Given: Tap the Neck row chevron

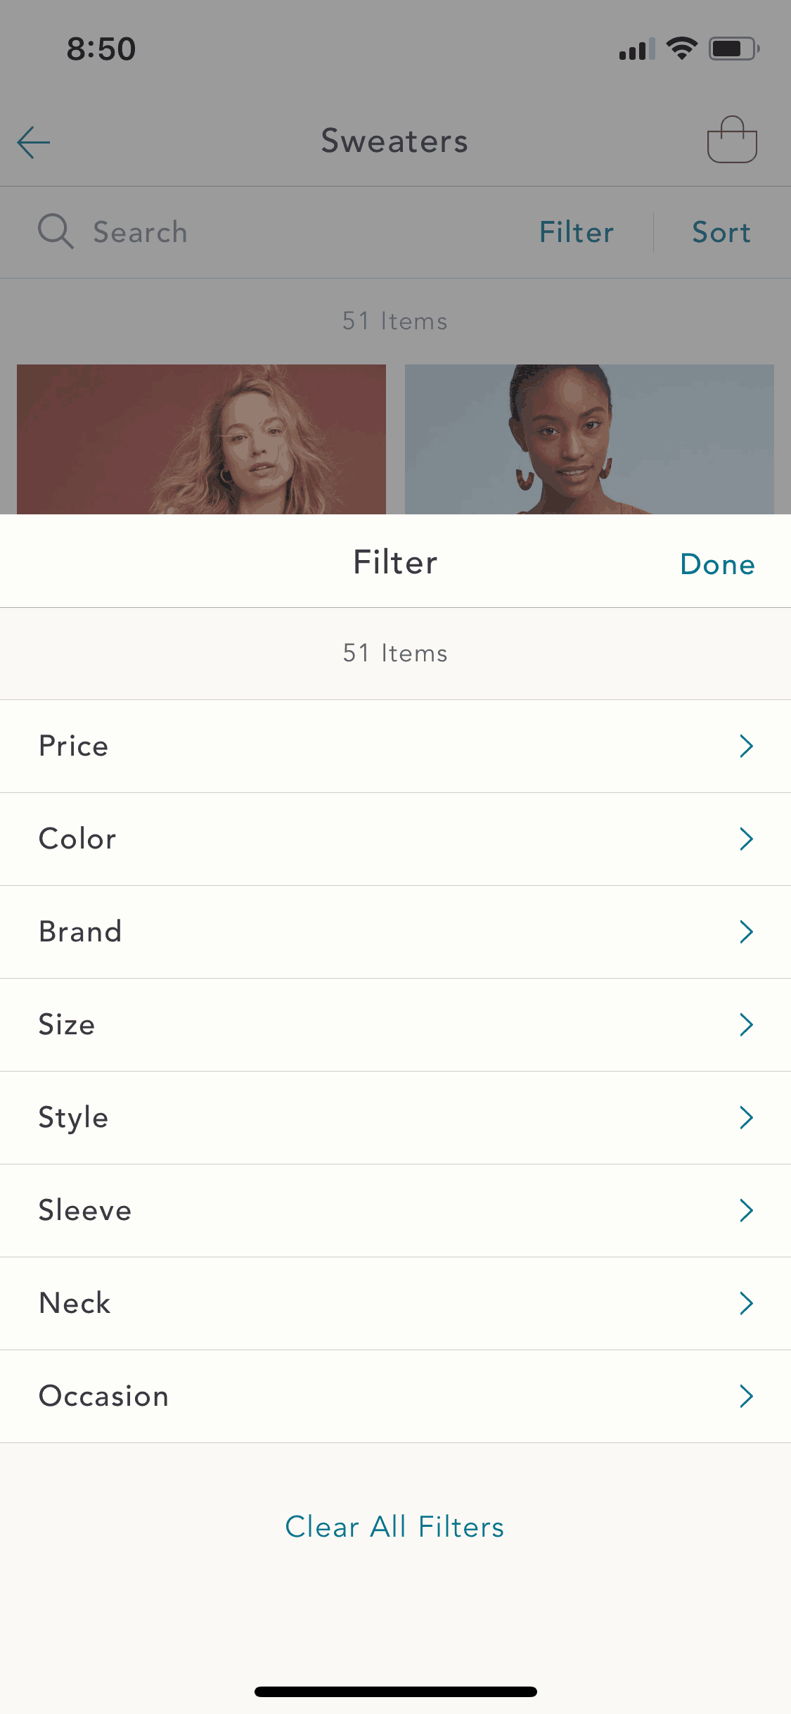Looking at the screenshot, I should tap(747, 1303).
